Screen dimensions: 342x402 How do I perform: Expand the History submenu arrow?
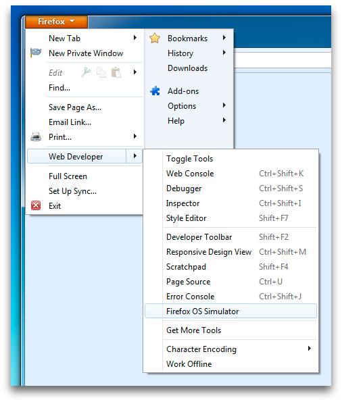[224, 53]
